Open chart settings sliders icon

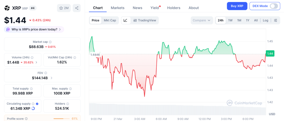[x=275, y=20]
